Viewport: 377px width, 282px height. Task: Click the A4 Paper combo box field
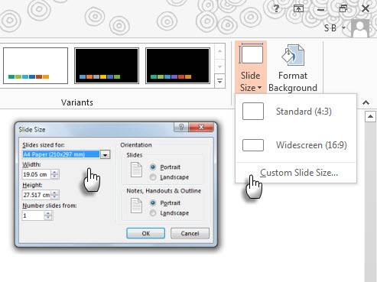pyautogui.click(x=61, y=154)
